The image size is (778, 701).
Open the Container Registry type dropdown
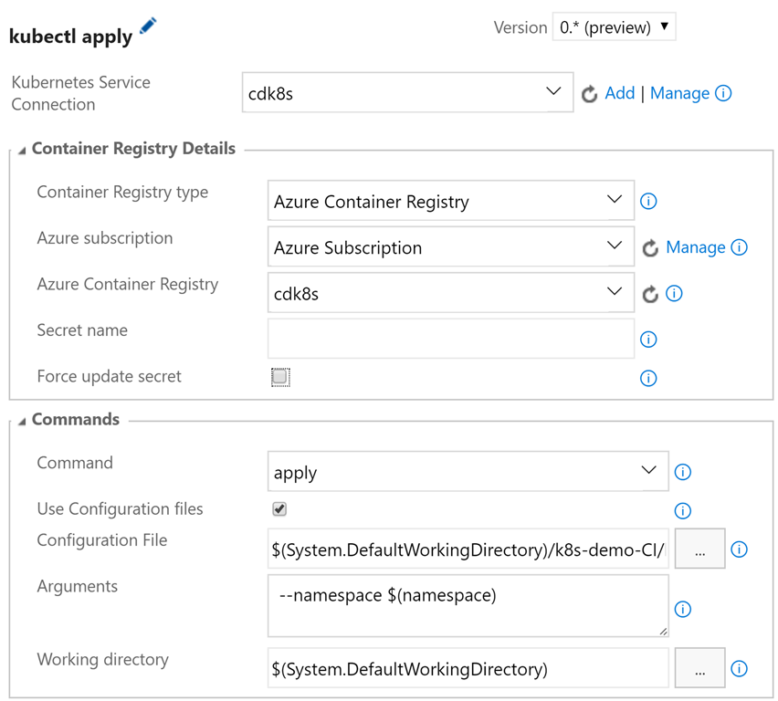click(450, 202)
